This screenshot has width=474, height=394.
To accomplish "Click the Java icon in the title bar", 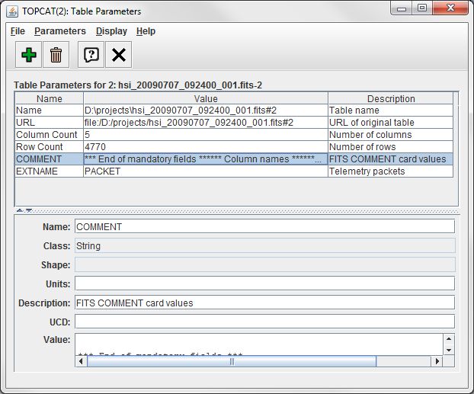I will coord(13,11).
